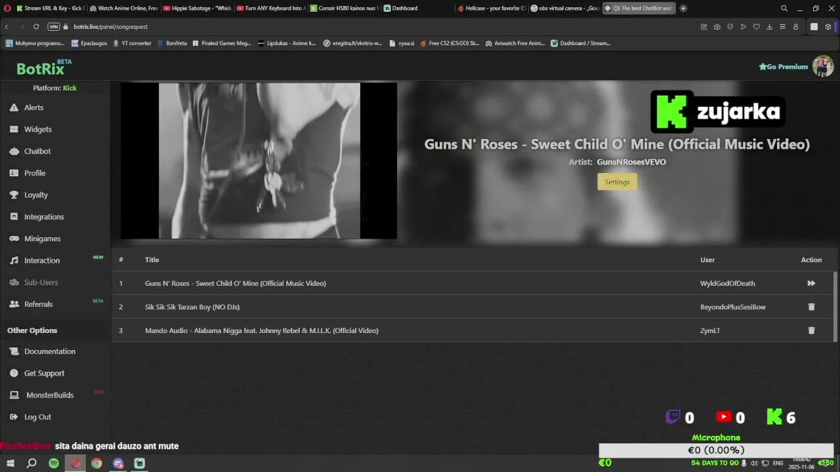Open a new browser tab
This screenshot has height=472, width=840.
coord(683,9)
